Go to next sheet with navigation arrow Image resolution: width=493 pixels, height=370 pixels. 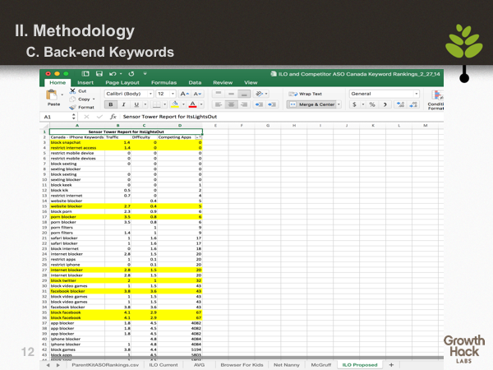58,365
